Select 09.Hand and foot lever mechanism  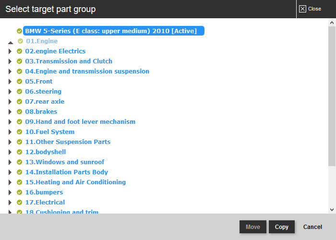pyautogui.click(x=80, y=121)
